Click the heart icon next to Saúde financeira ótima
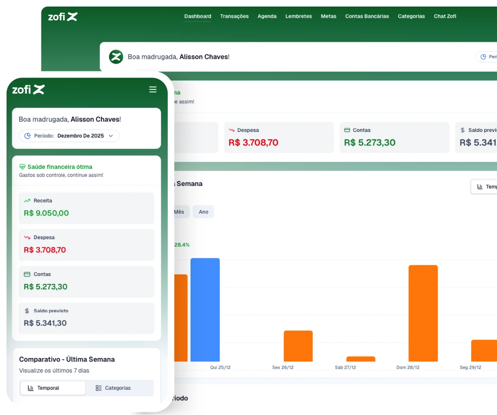 pos(22,167)
